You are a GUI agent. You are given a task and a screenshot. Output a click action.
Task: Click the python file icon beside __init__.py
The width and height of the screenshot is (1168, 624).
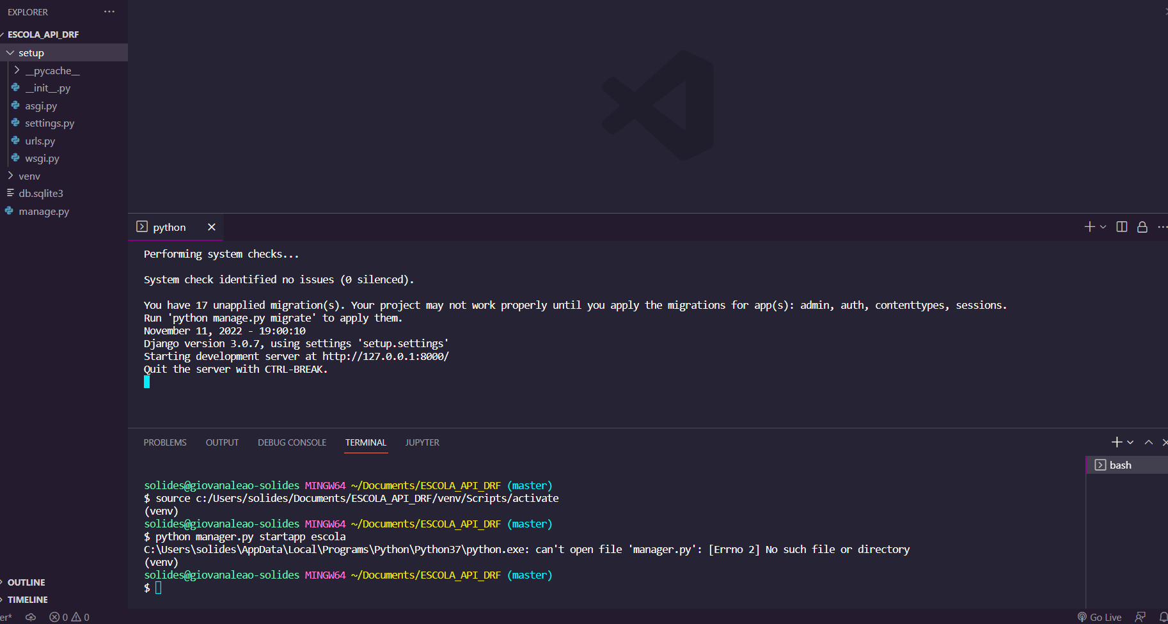tap(15, 87)
